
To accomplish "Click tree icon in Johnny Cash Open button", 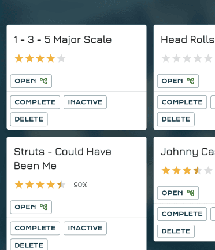I will coord(191,193).
